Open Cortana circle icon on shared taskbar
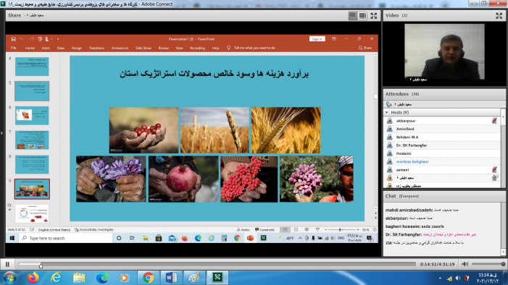This screenshot has width=508, height=285. click(119, 238)
